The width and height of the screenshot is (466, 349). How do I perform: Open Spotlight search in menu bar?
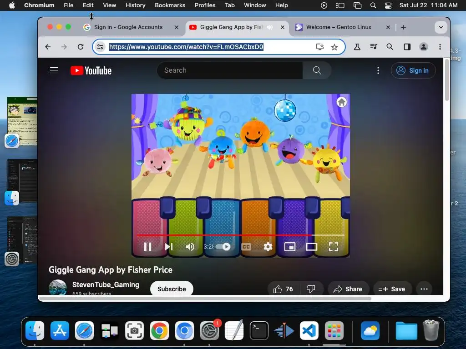point(373,5)
